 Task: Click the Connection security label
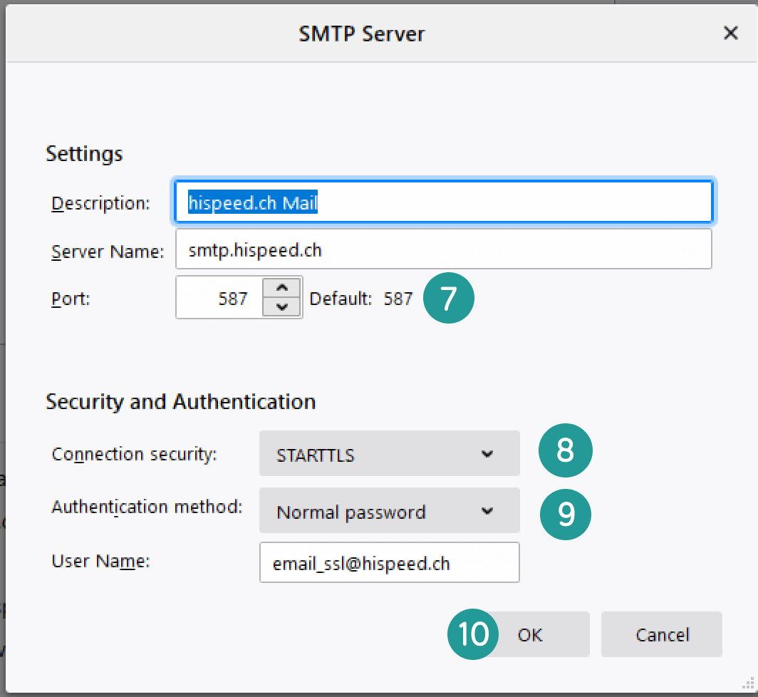(x=135, y=454)
